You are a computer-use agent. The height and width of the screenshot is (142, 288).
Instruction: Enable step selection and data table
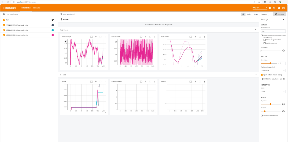262,35
